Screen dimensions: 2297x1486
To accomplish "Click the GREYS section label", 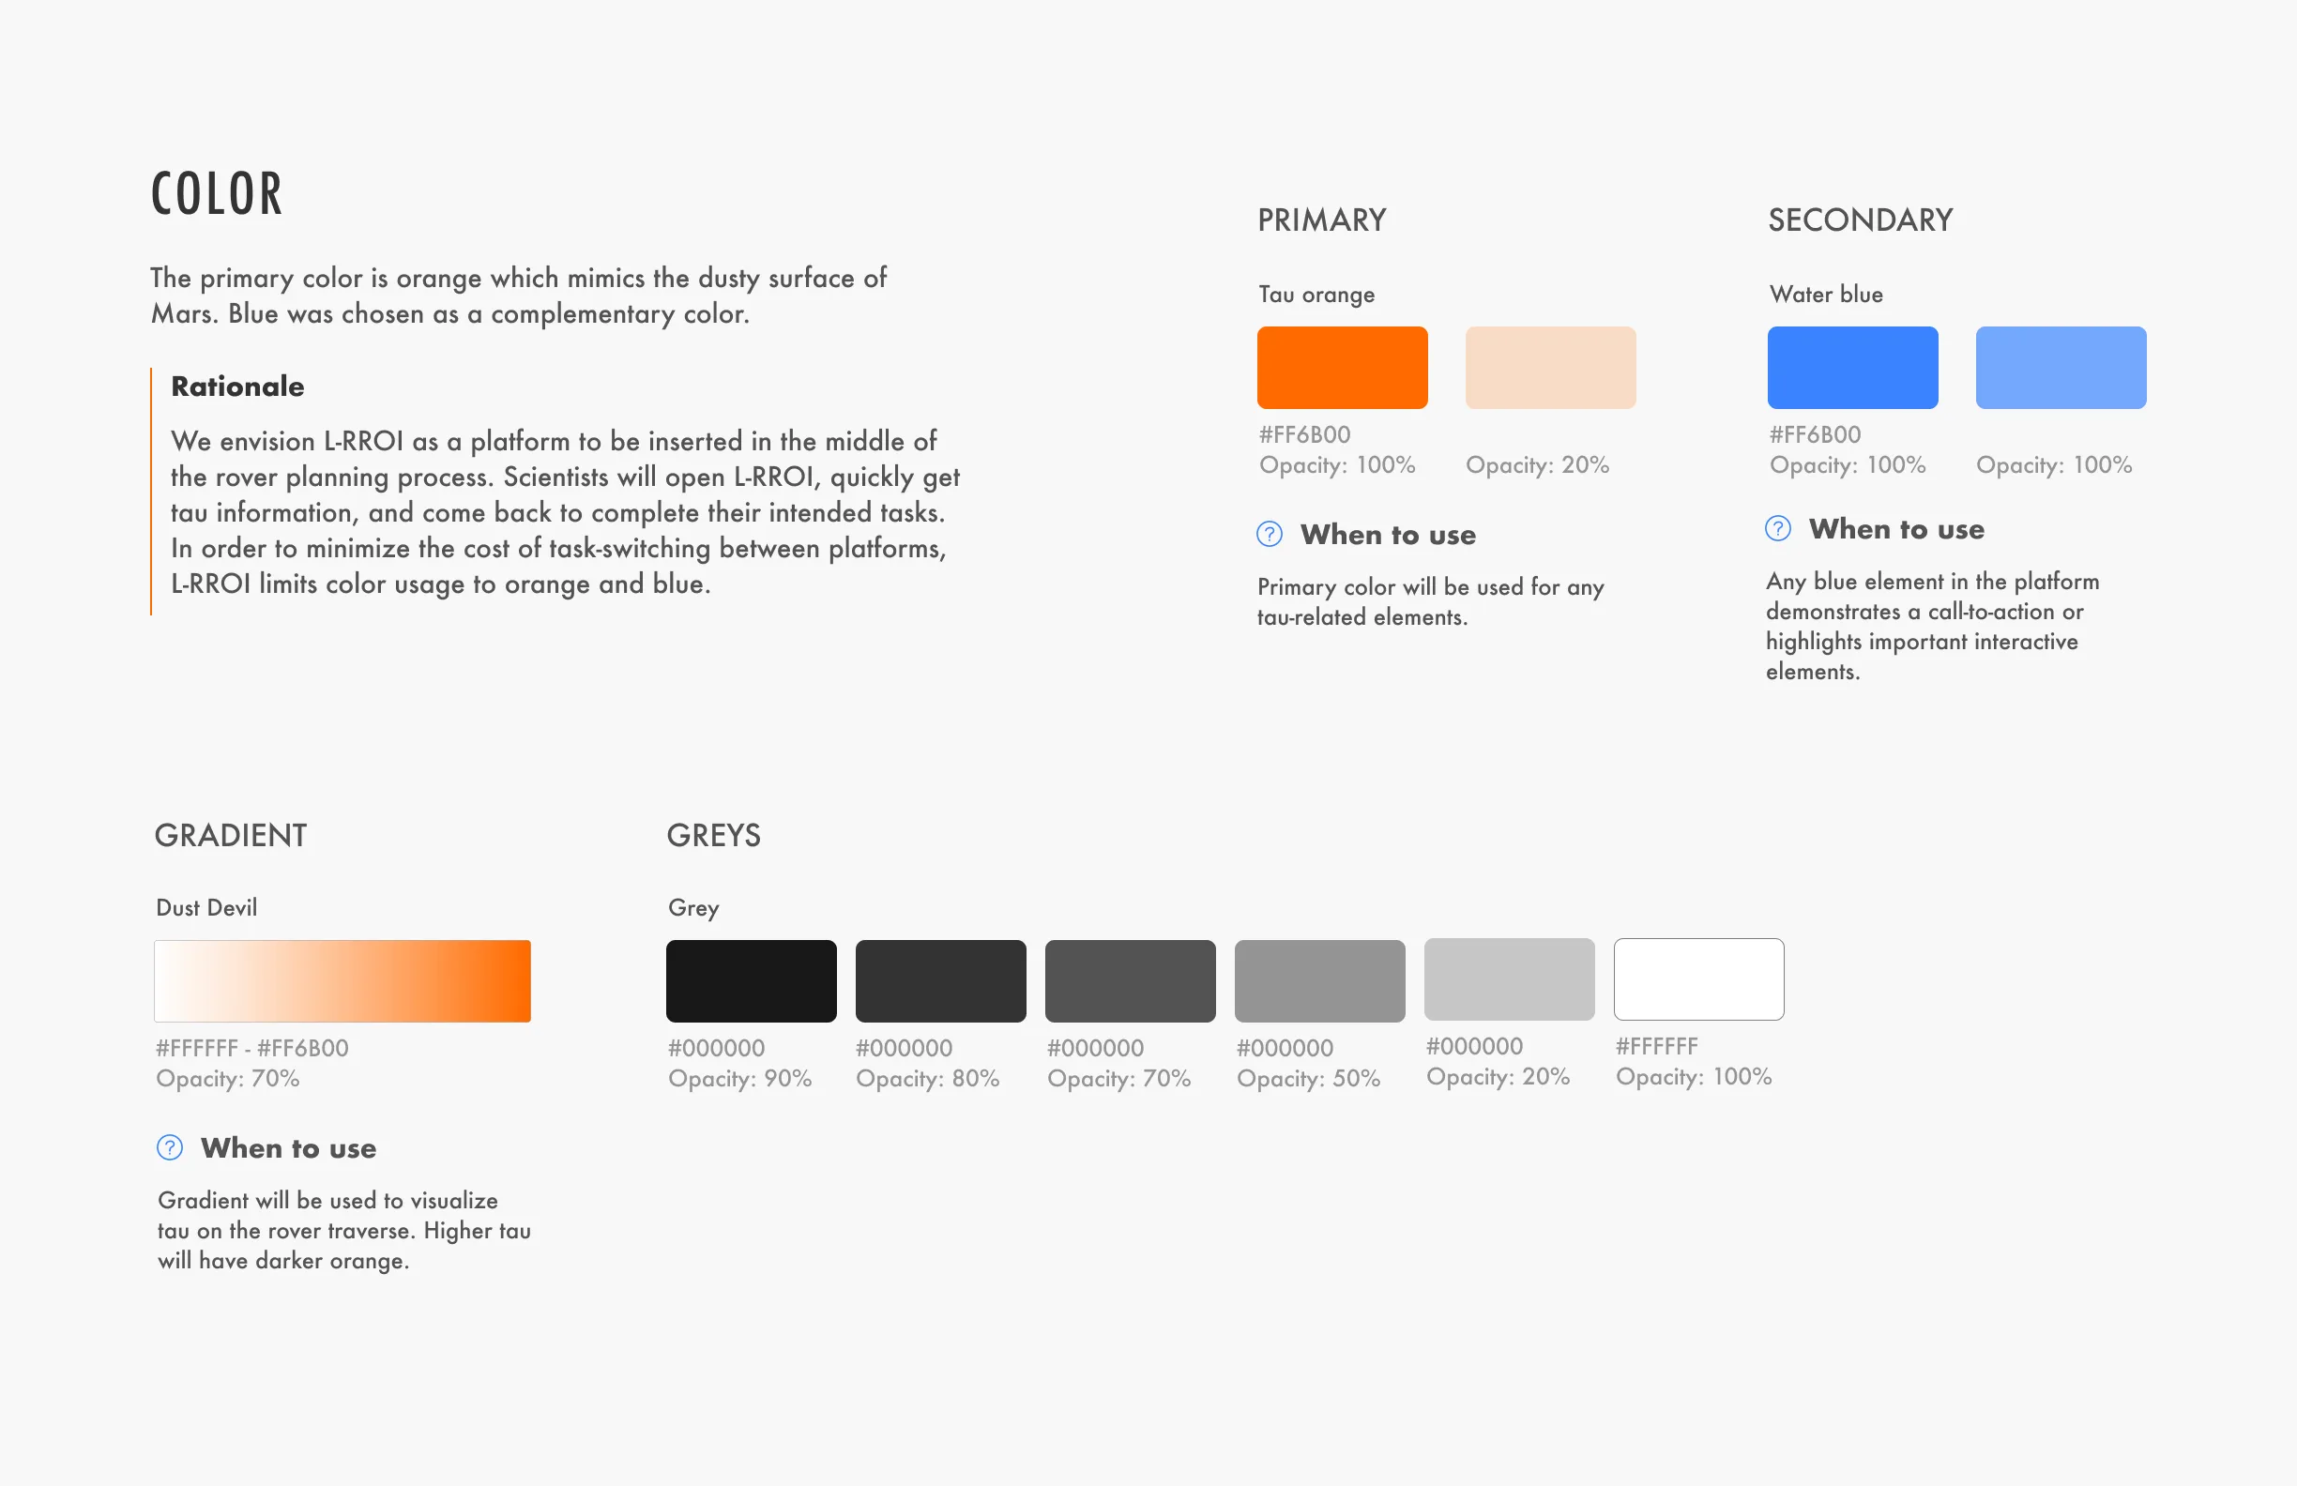I will coord(714,836).
